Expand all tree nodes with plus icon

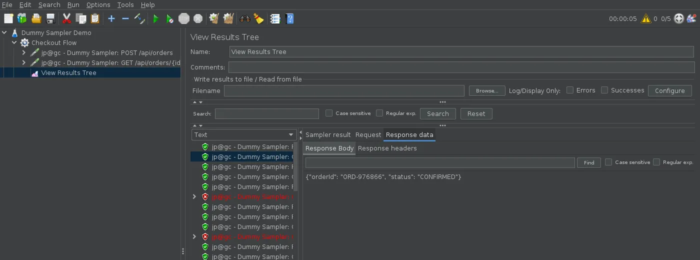point(111,18)
